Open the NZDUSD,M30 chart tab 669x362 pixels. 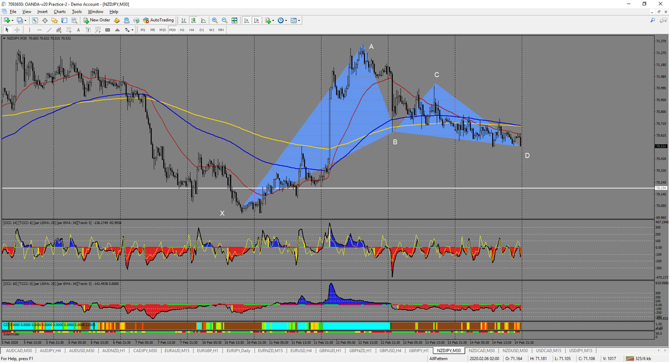point(514,350)
